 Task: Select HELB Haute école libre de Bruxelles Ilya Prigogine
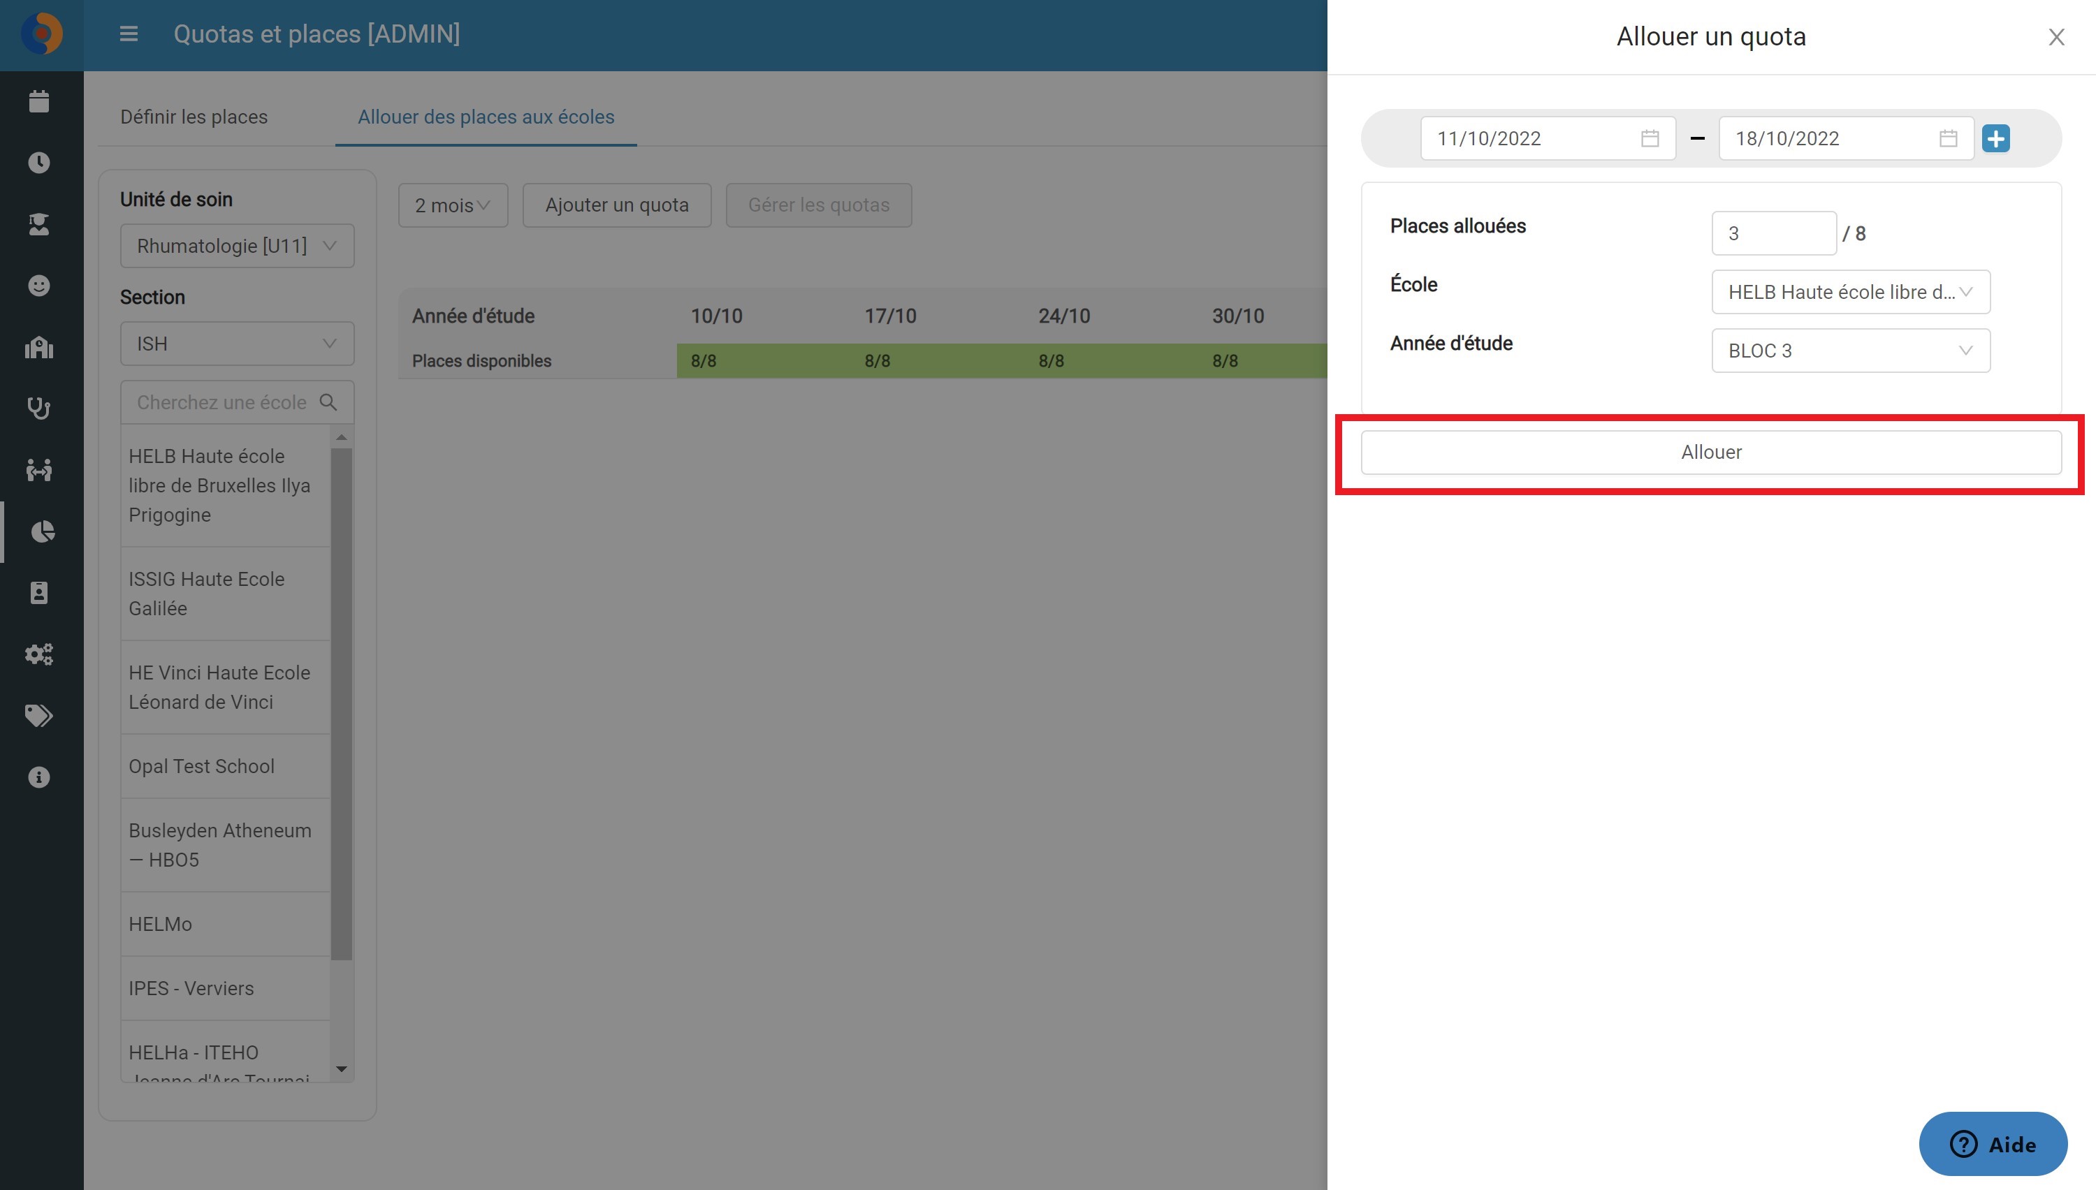tap(226, 485)
